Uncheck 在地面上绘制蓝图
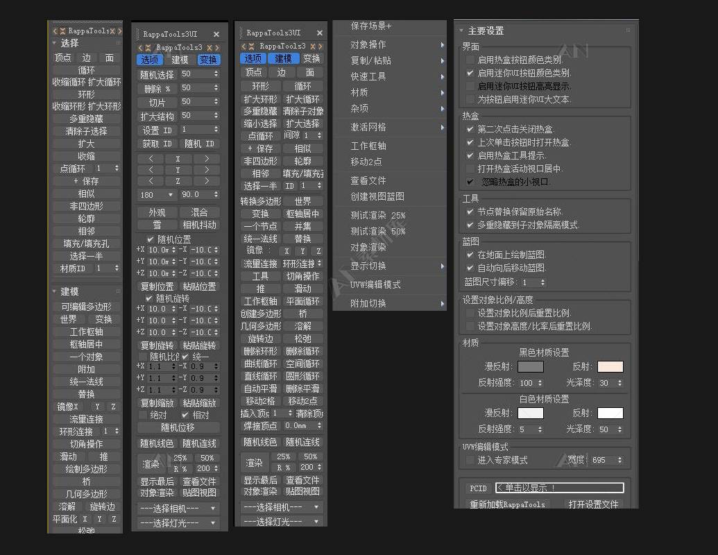The image size is (718, 555). pyautogui.click(x=470, y=255)
